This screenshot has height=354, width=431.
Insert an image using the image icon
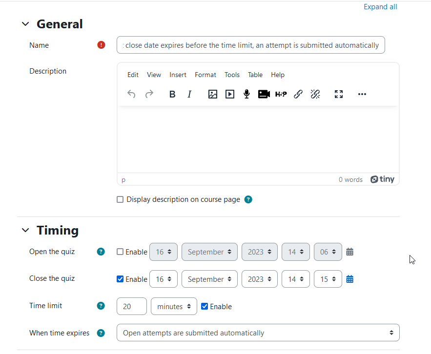212,94
